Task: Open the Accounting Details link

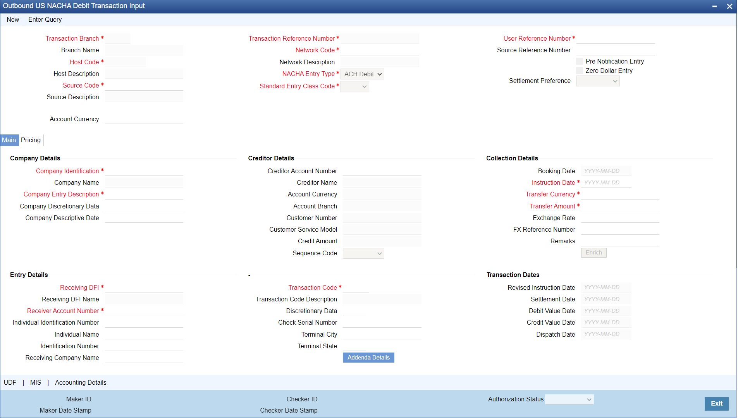Action: click(81, 383)
